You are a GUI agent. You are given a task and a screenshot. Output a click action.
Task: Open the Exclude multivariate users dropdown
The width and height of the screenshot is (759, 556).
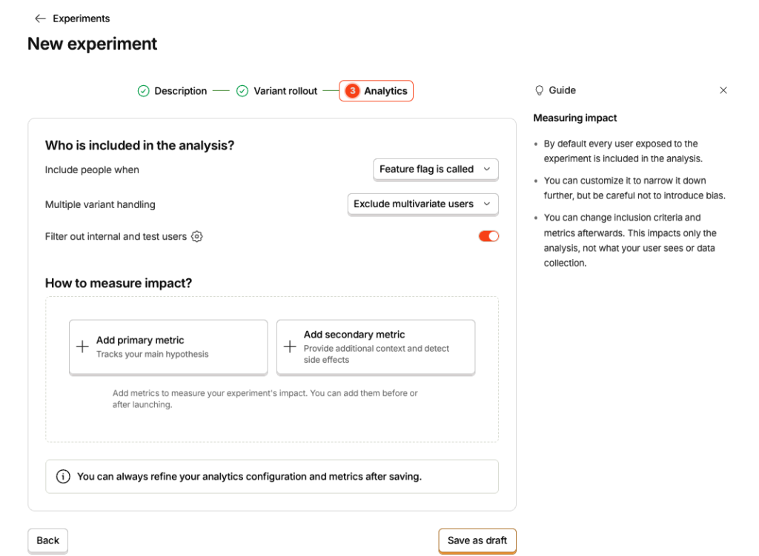click(423, 204)
